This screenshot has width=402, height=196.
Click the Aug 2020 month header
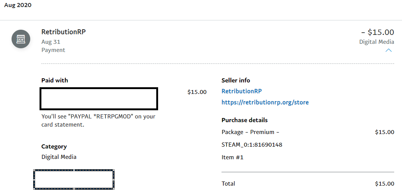18,5
